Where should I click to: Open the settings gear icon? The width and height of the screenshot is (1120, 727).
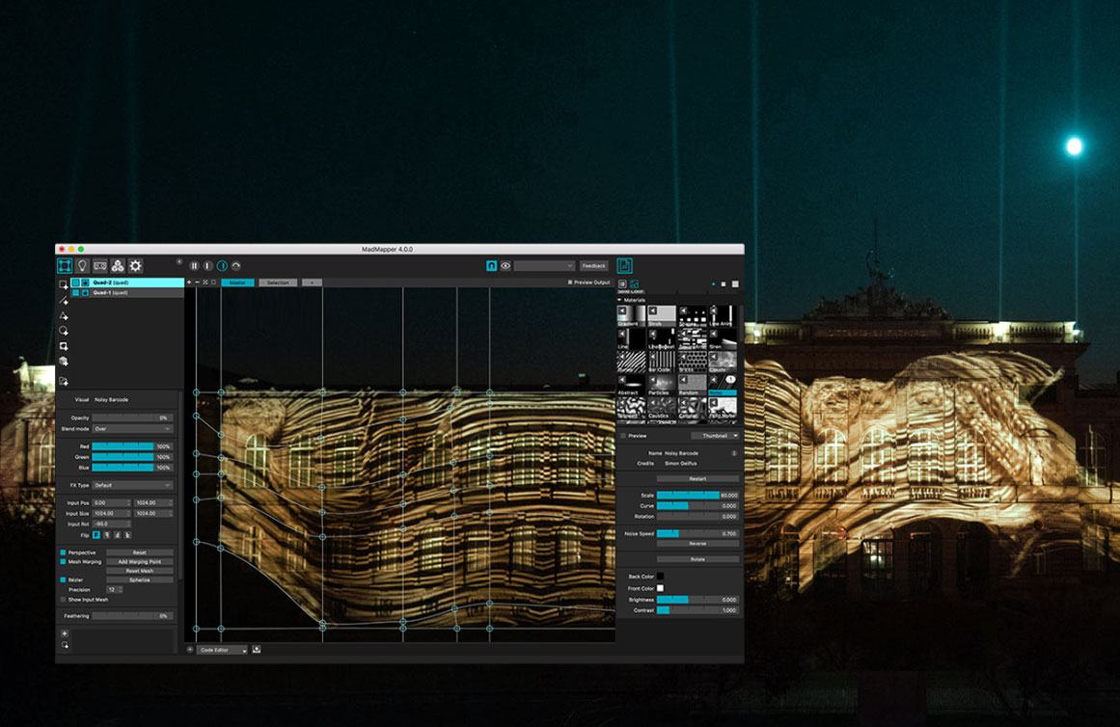135,266
